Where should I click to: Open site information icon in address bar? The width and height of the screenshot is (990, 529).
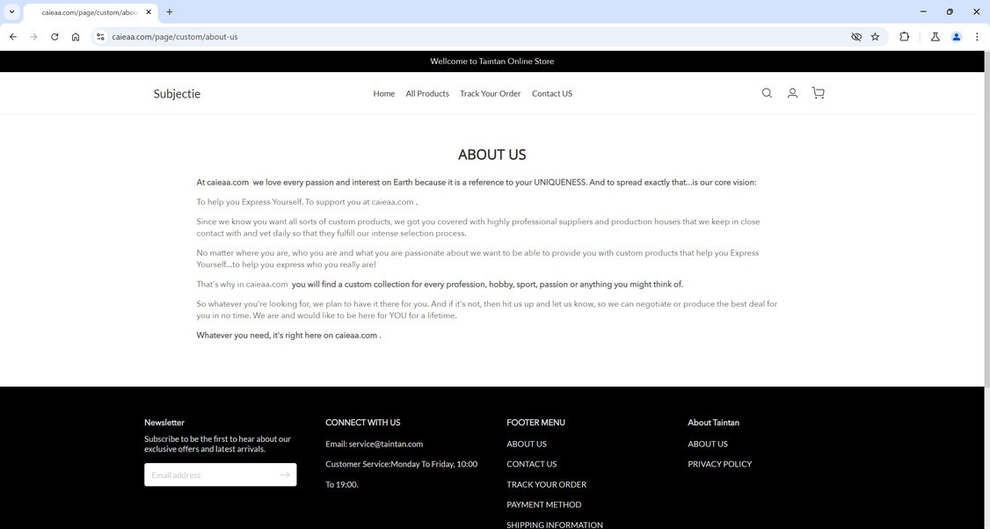99,37
